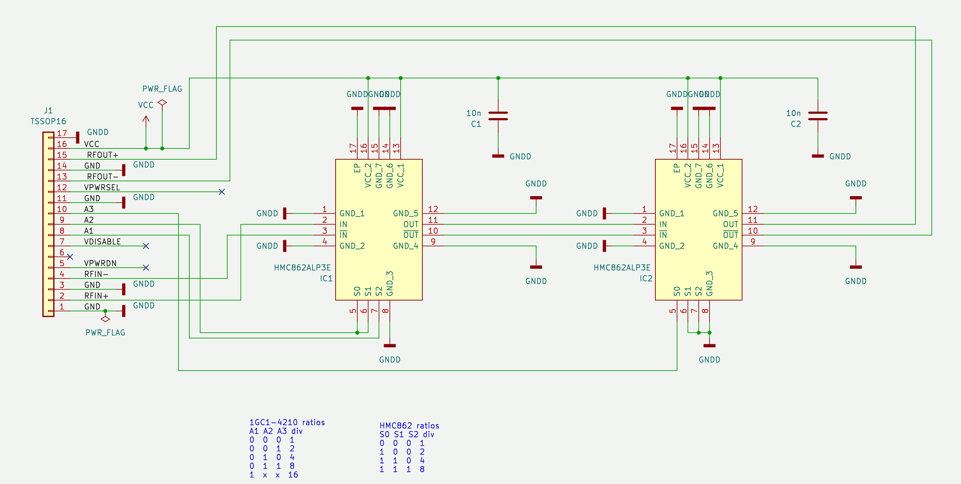Click the no-connect X on the VPWRDN wire
Image resolution: width=961 pixels, height=484 pixels.
(146, 268)
